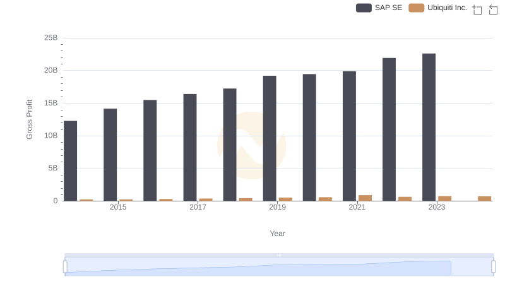
Task: Click the Year axis title
Action: point(277,234)
